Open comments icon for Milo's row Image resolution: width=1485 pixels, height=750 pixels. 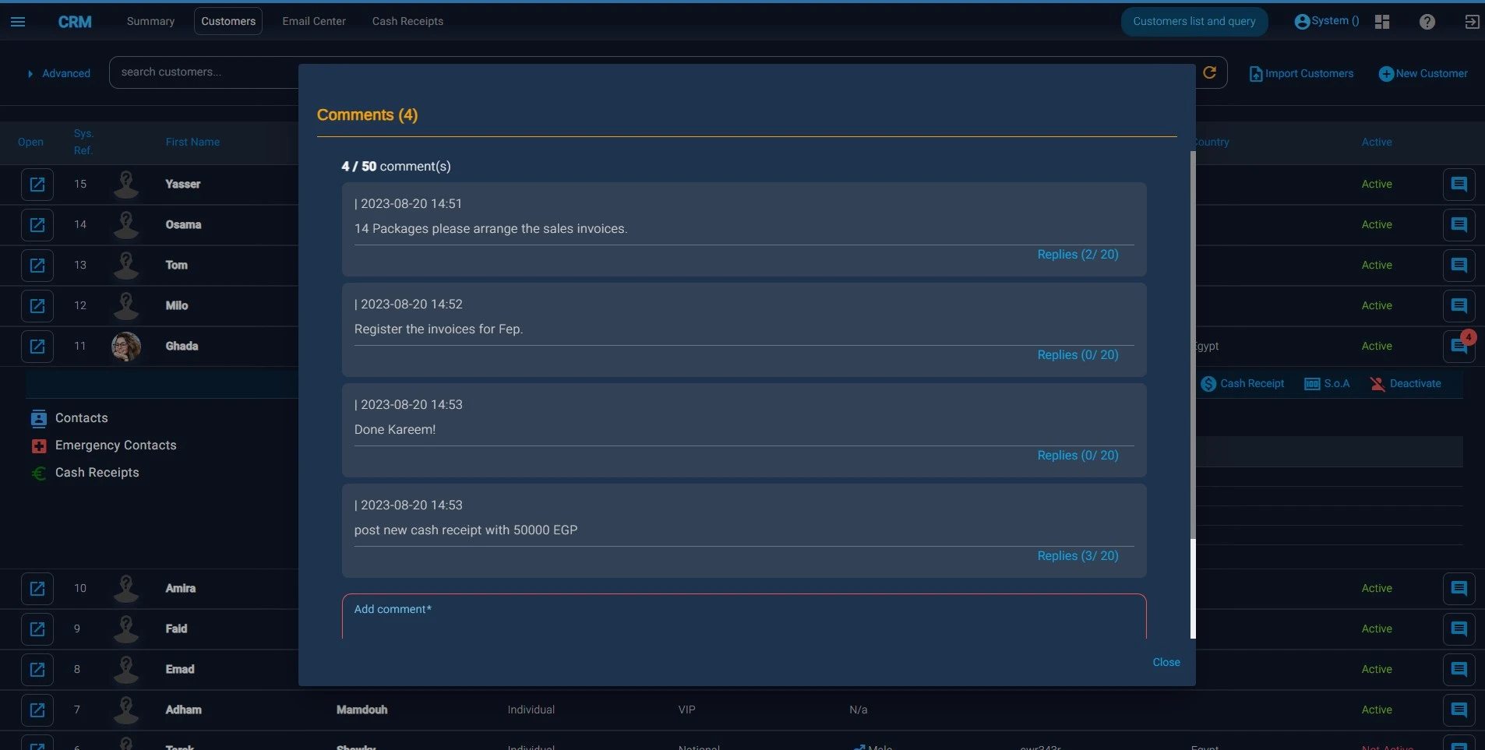click(1459, 306)
